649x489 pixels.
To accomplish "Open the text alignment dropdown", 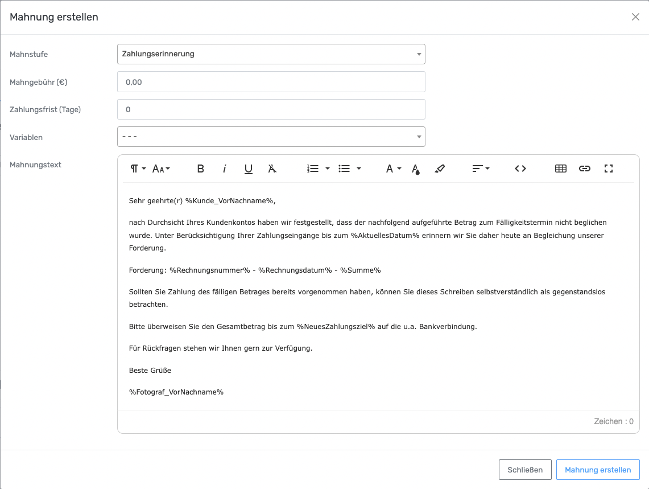I will pos(481,169).
